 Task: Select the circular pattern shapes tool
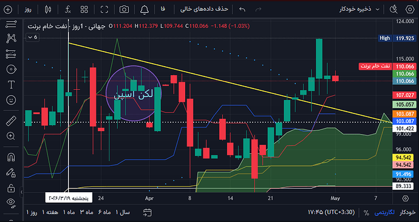point(11,69)
